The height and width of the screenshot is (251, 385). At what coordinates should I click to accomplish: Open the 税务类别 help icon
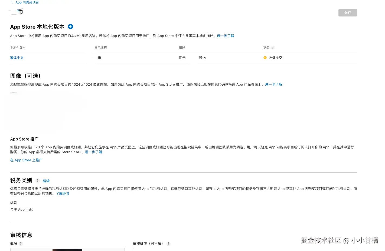coord(37,180)
